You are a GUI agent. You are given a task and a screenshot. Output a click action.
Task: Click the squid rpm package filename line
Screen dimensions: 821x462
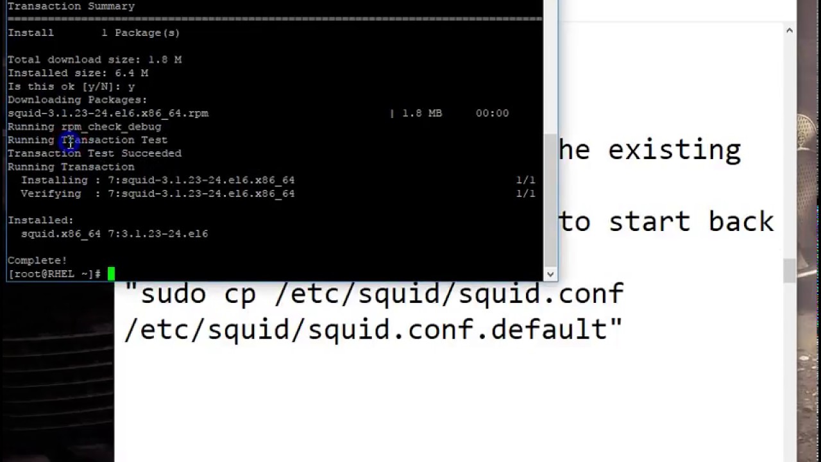(x=108, y=113)
